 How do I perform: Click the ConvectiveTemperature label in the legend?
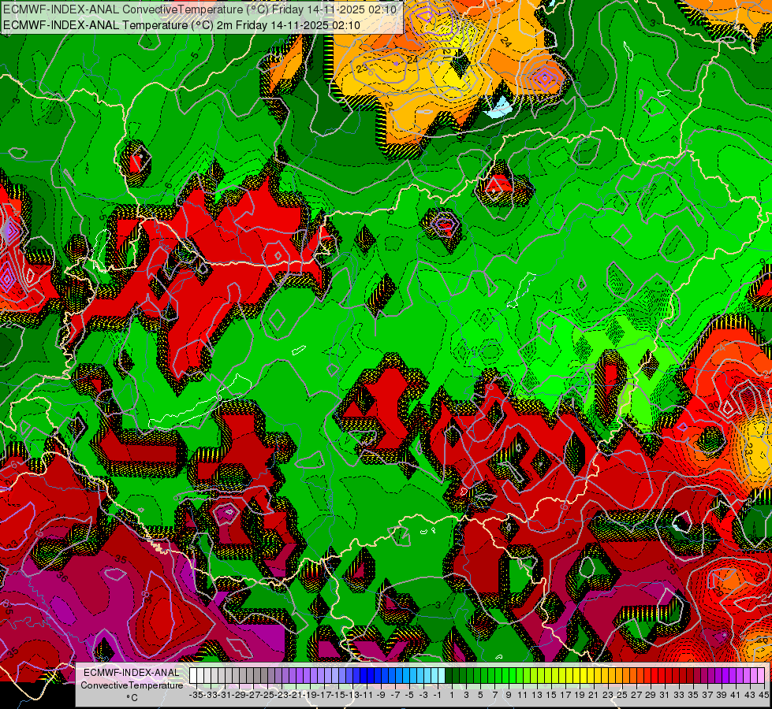[x=132, y=685]
